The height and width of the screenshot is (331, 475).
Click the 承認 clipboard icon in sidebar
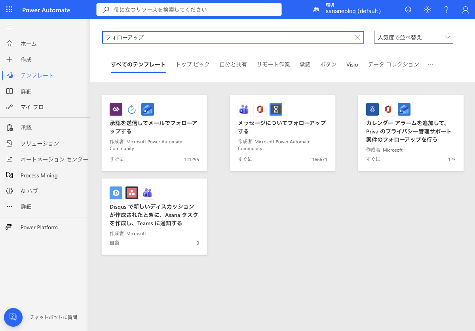[10, 127]
